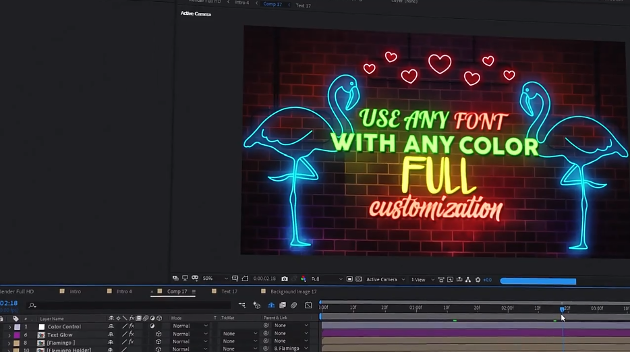Click the pick whip for Text Glow
The width and height of the screenshot is (630, 352).
266,334
